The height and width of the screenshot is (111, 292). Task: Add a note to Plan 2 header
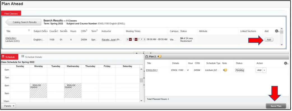click(x=159, y=56)
